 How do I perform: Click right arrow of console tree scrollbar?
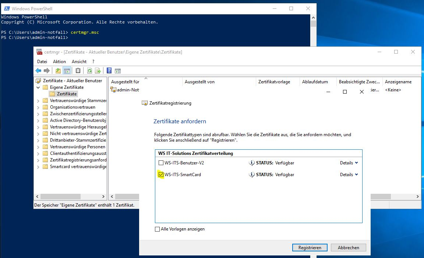coord(103,197)
